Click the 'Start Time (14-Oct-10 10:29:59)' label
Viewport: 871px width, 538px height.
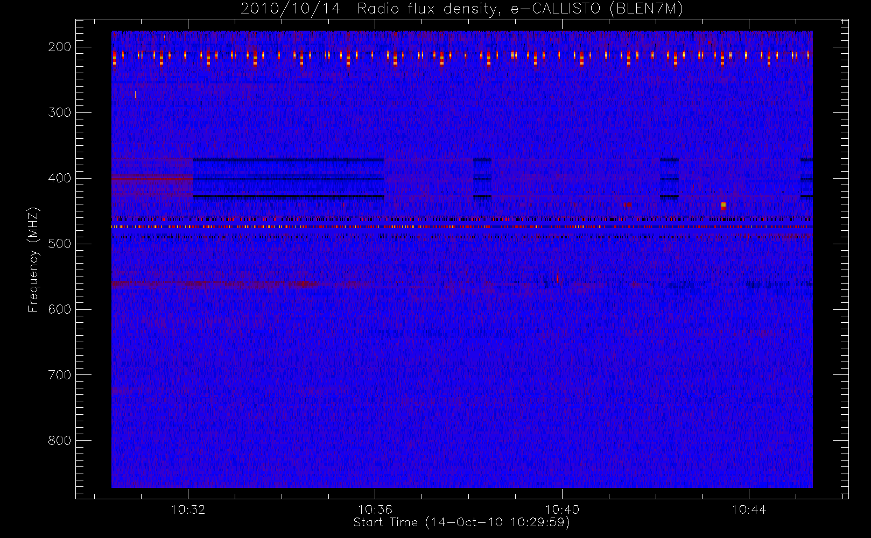461,522
